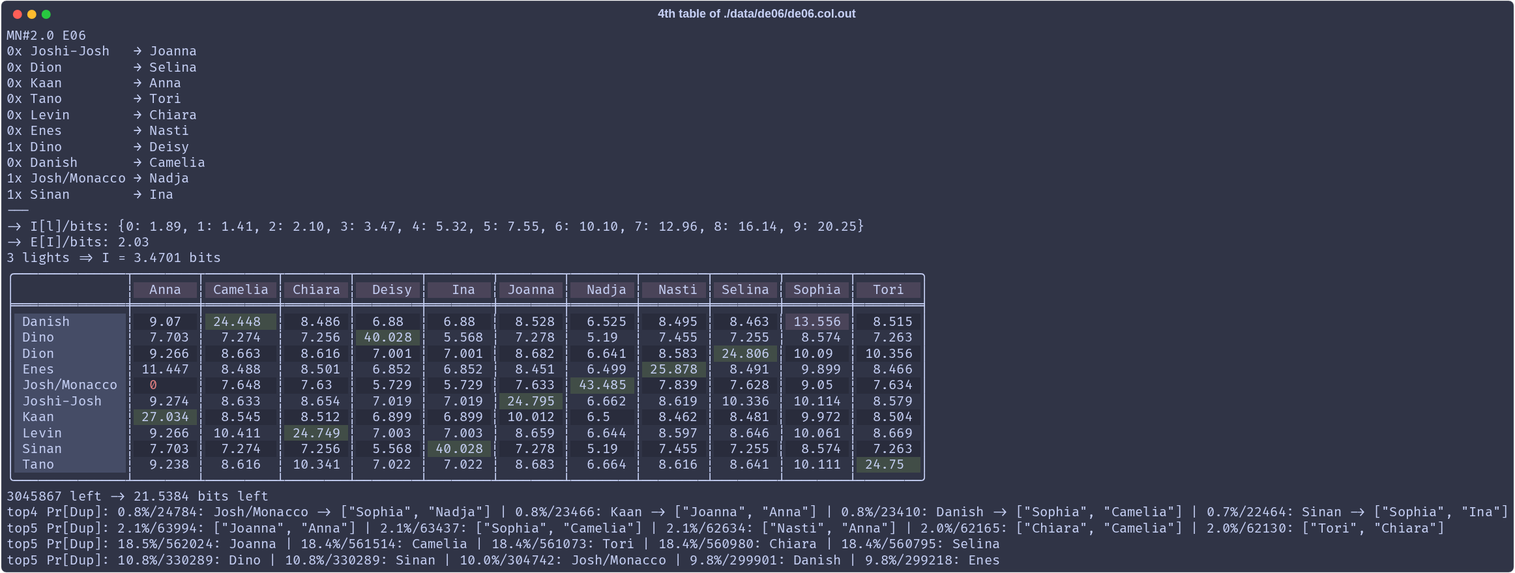Screen dimensions: 1515x573
Task: Click highlighted cell 24.749
Action: click(x=316, y=433)
